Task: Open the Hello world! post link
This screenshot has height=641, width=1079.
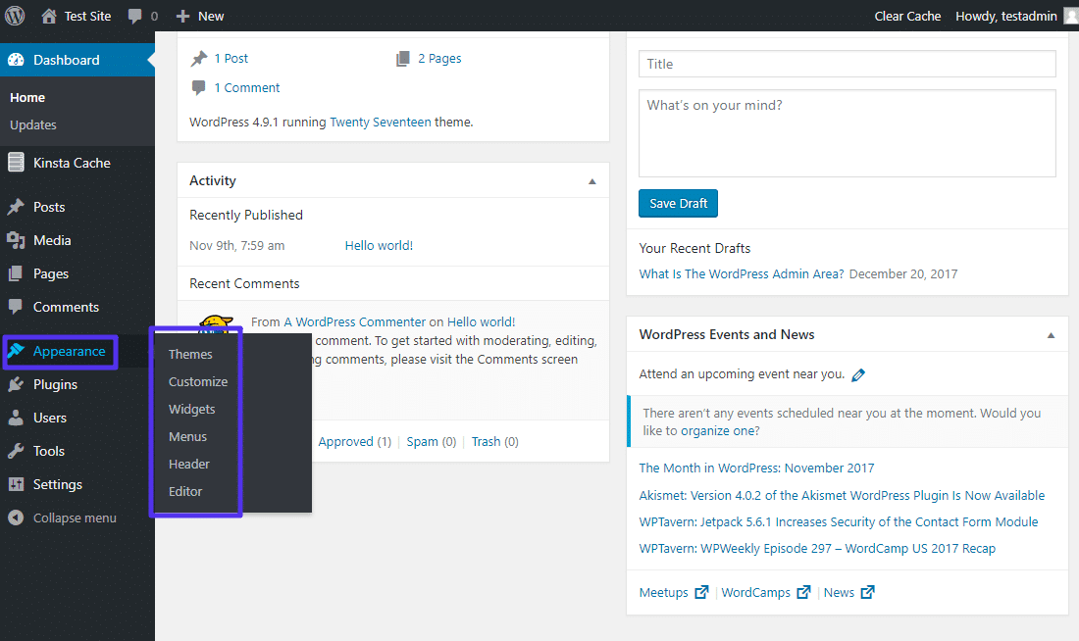Action: pos(379,245)
